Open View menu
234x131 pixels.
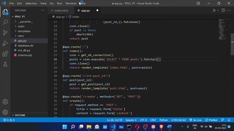click(x=43, y=3)
